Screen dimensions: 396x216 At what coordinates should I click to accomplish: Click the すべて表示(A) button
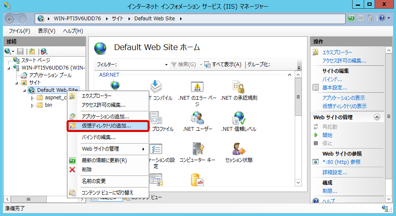(x=223, y=65)
